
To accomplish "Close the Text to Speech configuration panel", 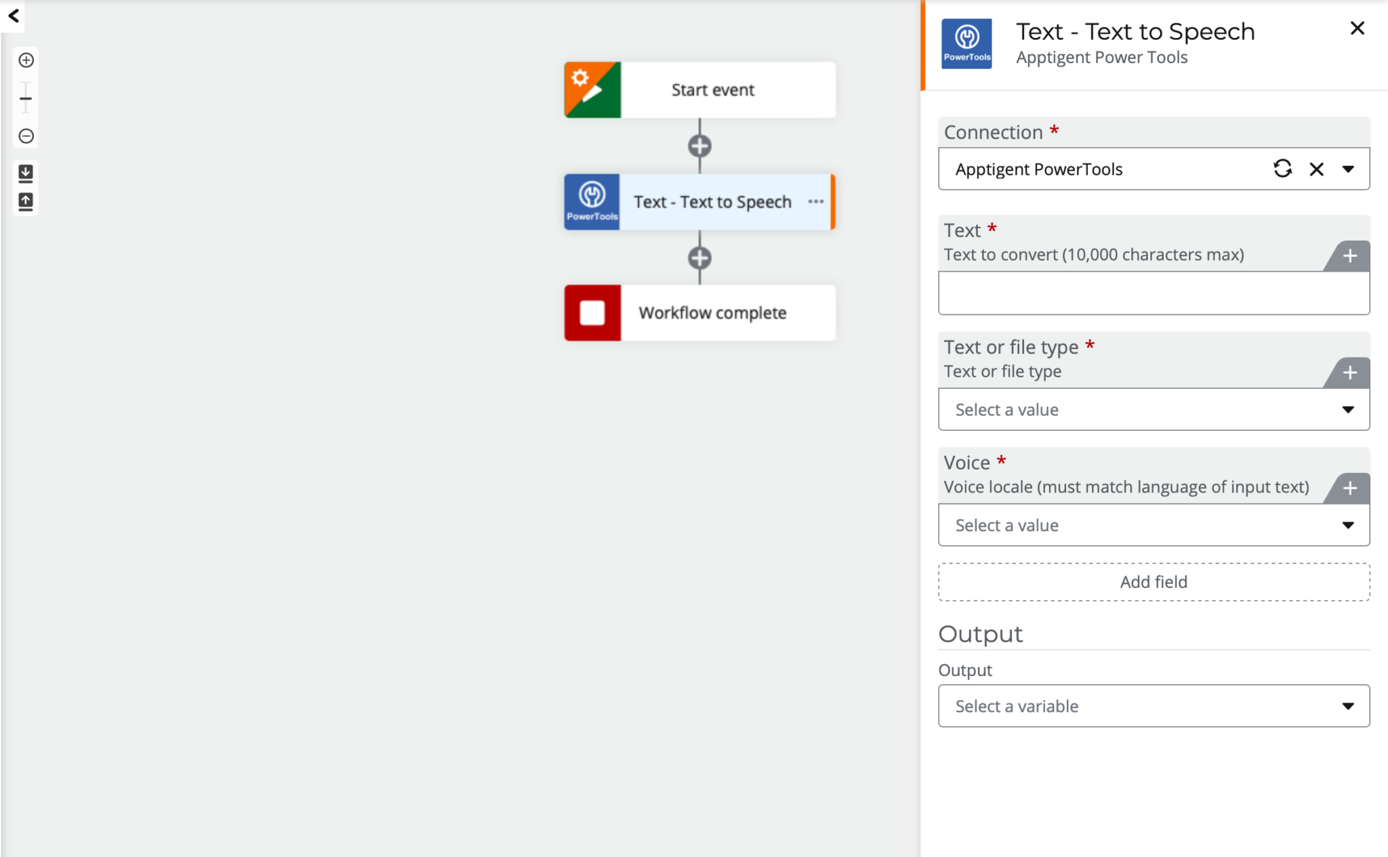I will pos(1357,28).
